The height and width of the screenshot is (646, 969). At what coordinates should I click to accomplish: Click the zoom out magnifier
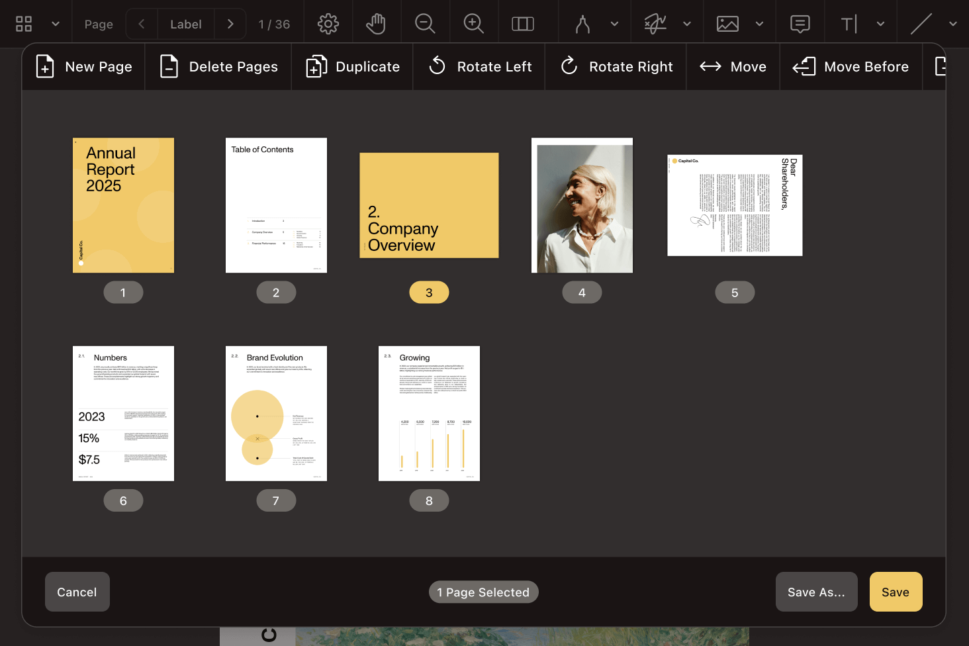pos(425,24)
